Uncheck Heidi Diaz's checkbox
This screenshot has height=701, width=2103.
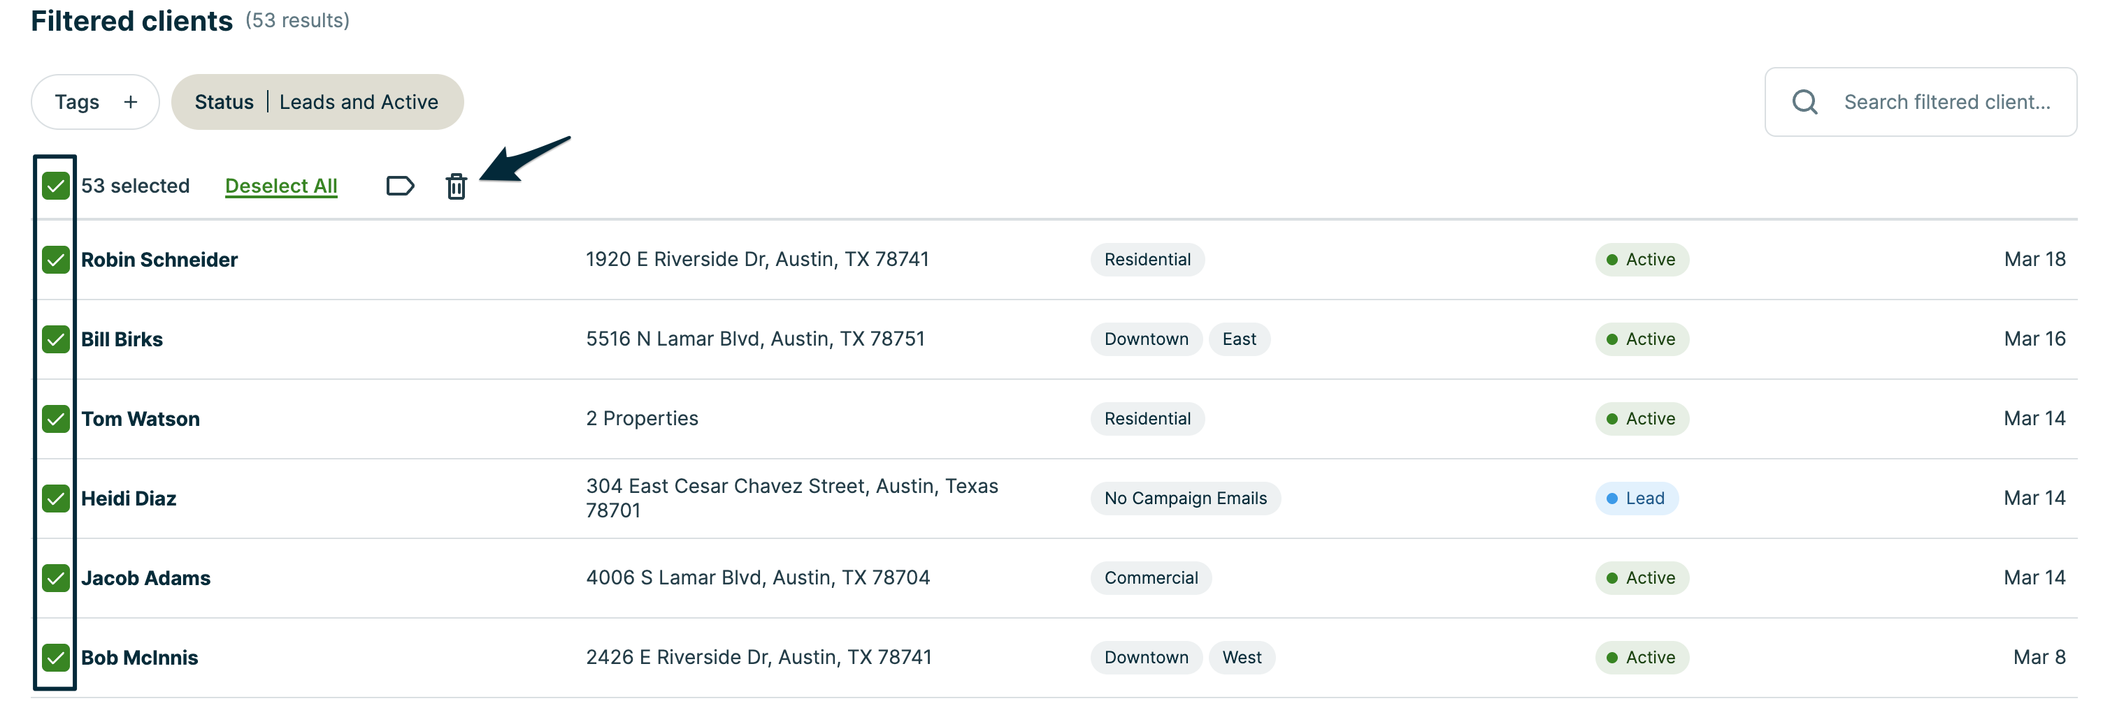pyautogui.click(x=55, y=498)
